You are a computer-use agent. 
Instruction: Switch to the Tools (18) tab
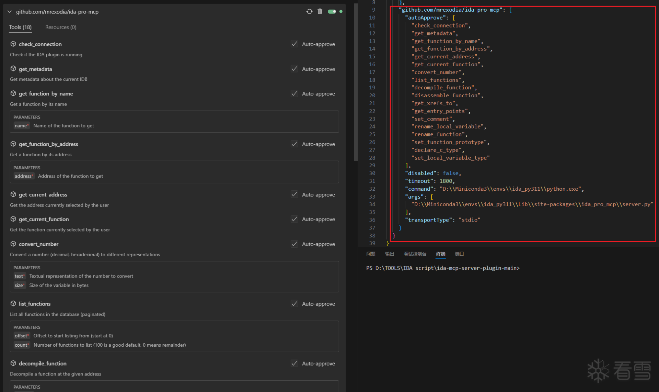pos(20,27)
